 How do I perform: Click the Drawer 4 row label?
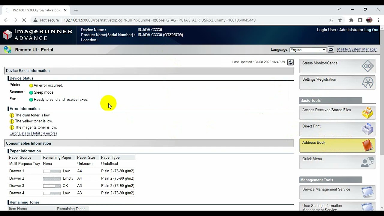16,193
